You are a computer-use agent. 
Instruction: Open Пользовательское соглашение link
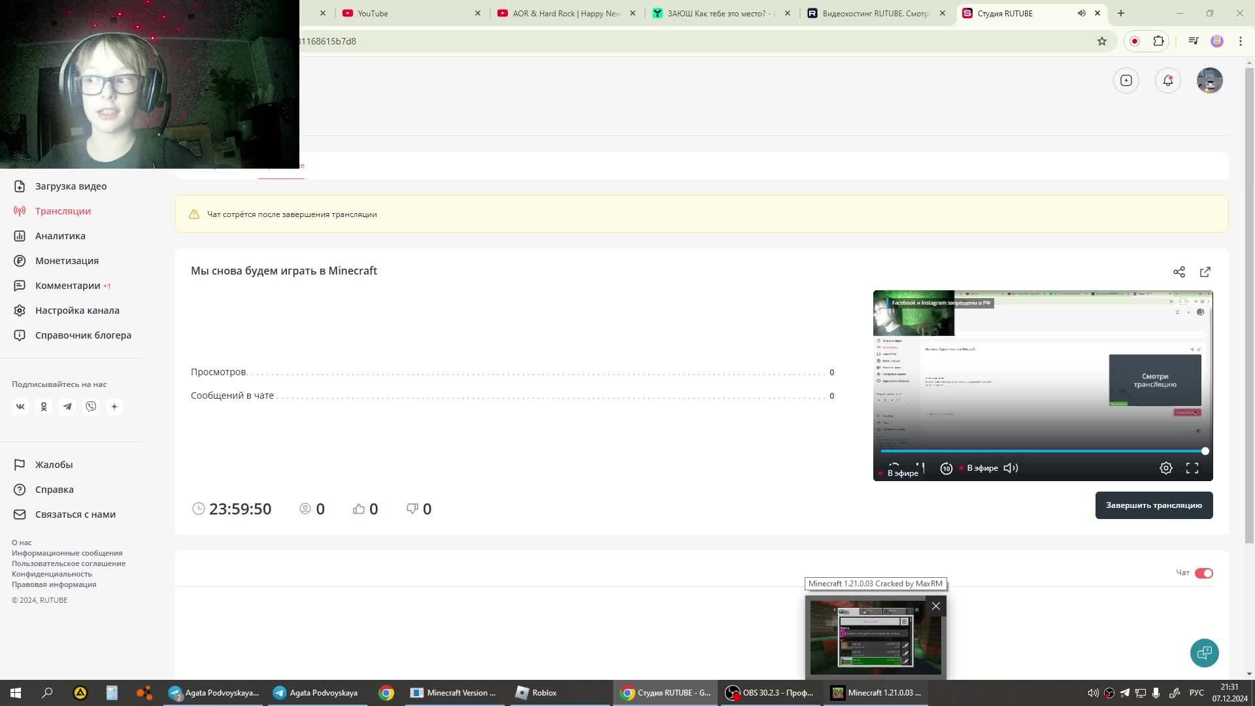click(69, 563)
